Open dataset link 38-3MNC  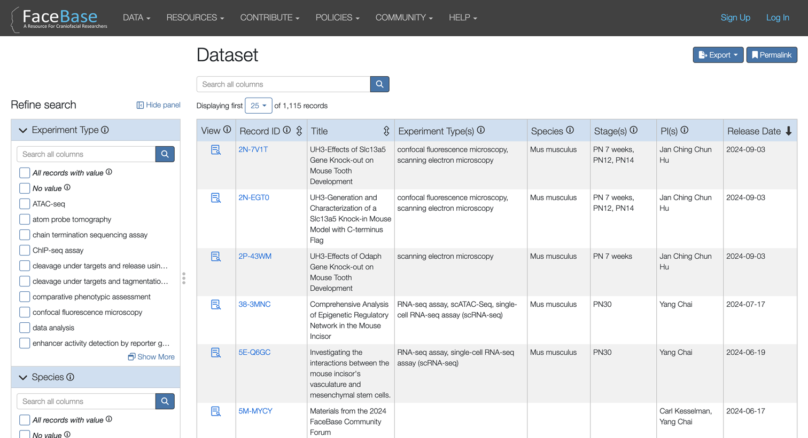(255, 304)
